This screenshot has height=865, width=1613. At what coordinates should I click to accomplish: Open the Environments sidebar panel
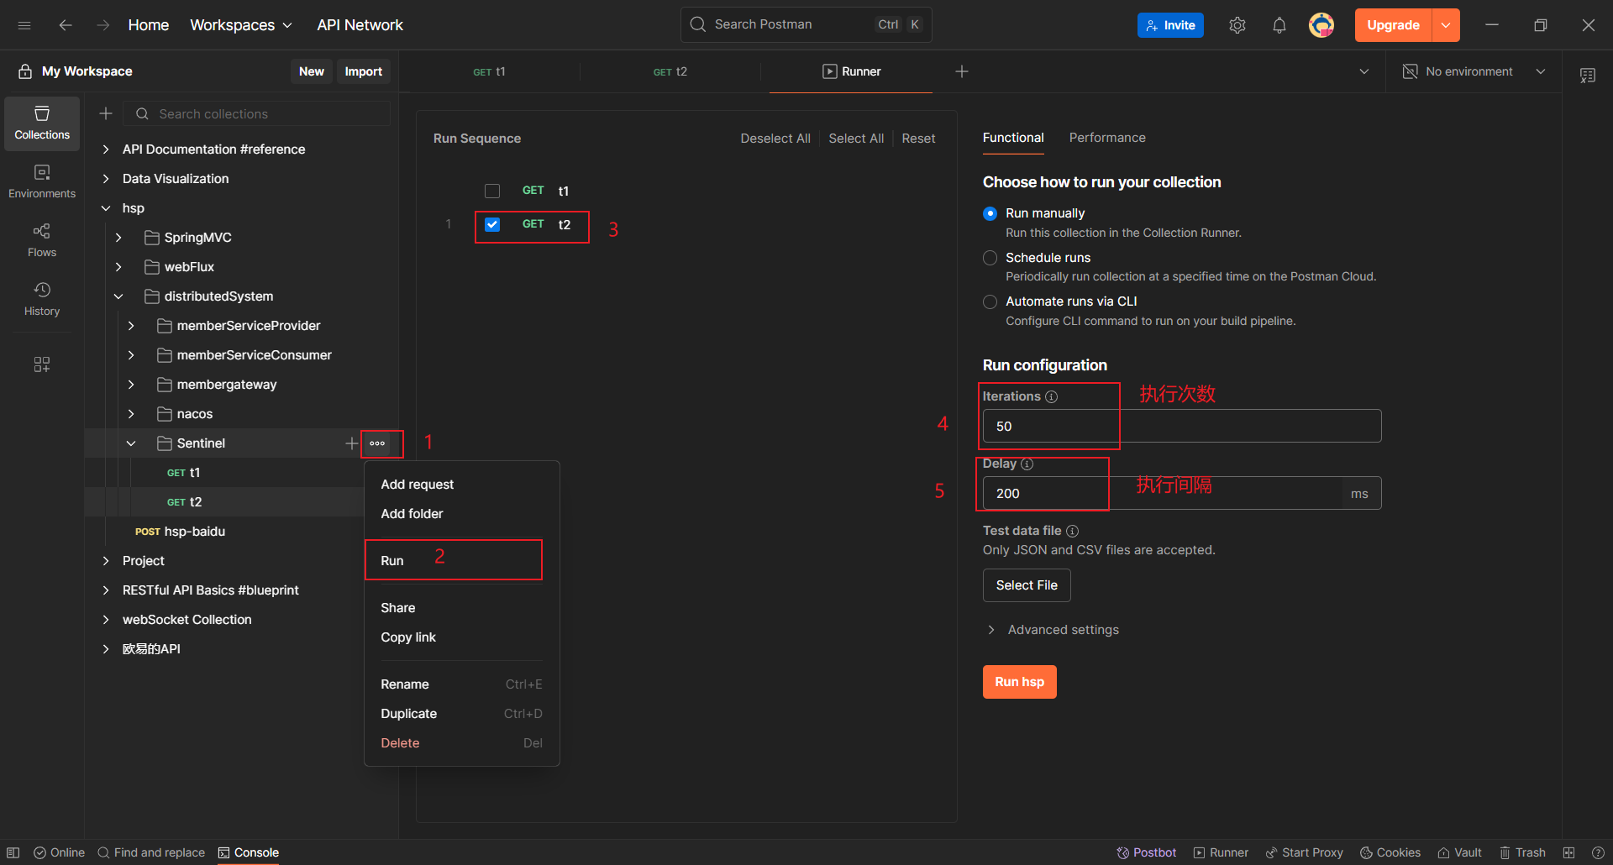click(x=42, y=181)
